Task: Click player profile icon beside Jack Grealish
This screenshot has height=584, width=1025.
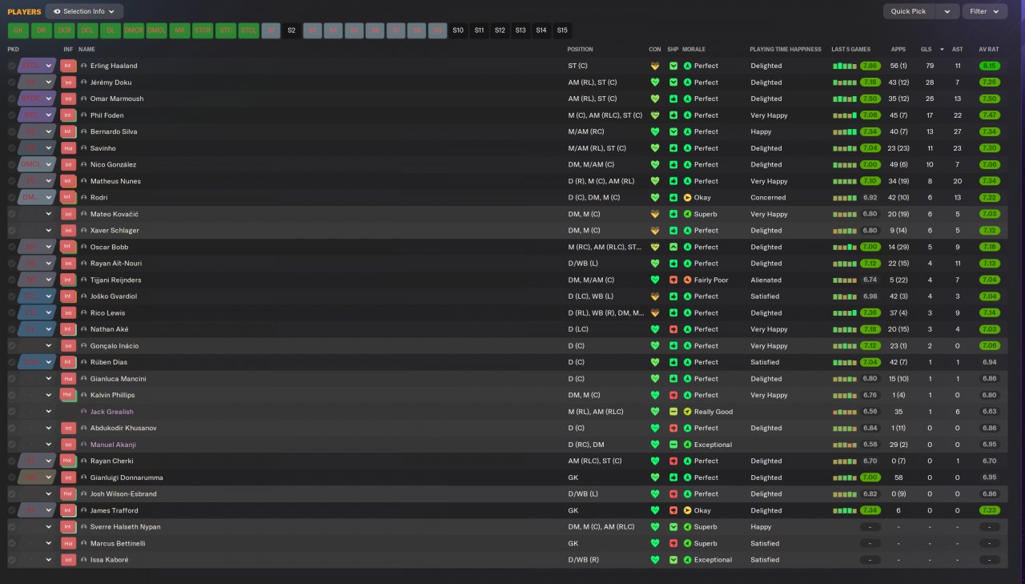Action: point(84,412)
